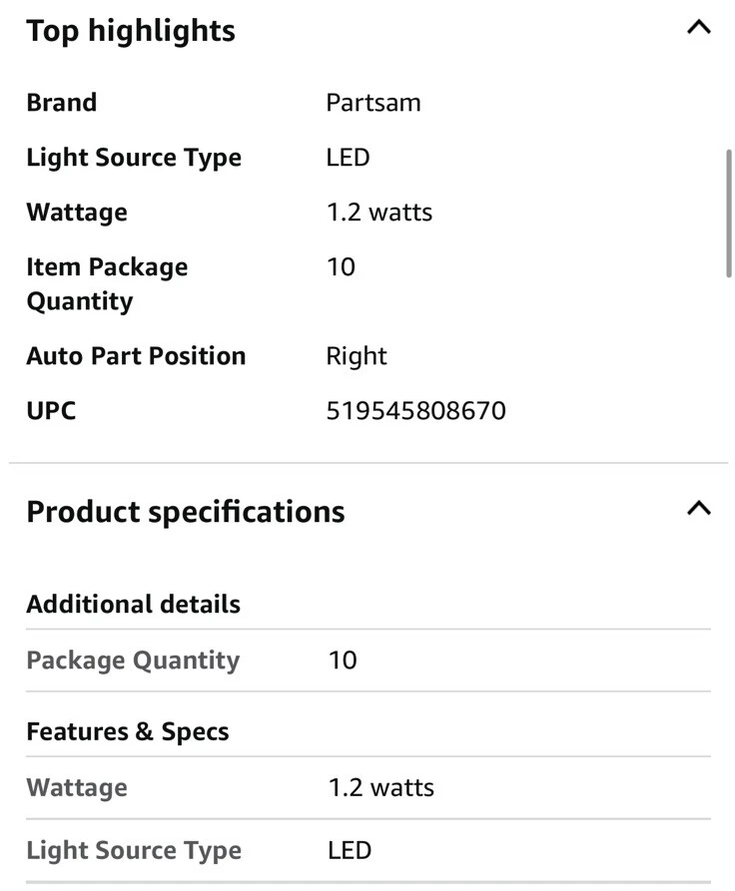The width and height of the screenshot is (735, 891).
Task: Click the UPC label
Action: tap(51, 410)
